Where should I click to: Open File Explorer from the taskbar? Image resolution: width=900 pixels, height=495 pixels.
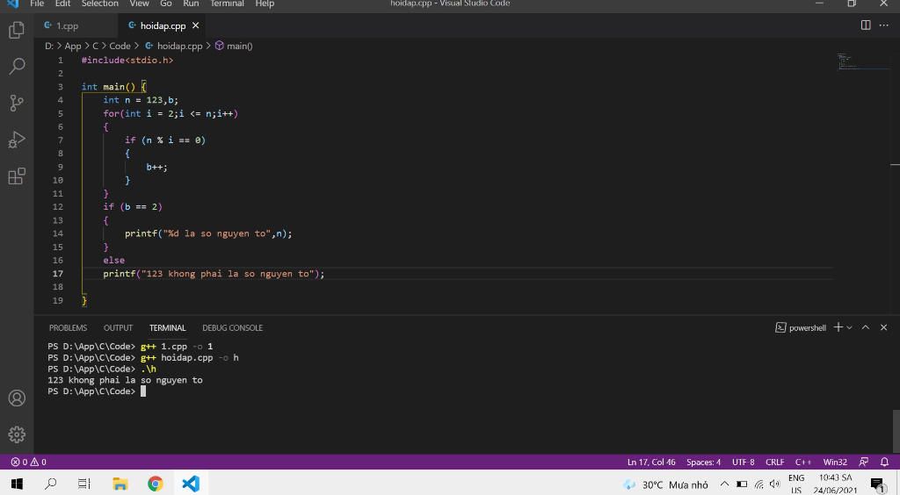120,484
